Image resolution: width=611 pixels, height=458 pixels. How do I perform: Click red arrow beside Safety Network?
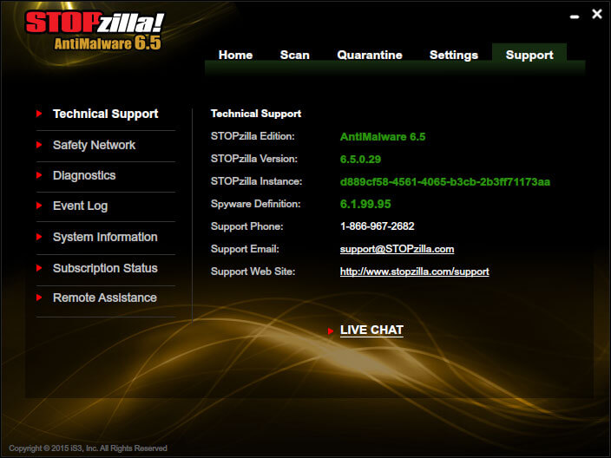[39, 145]
